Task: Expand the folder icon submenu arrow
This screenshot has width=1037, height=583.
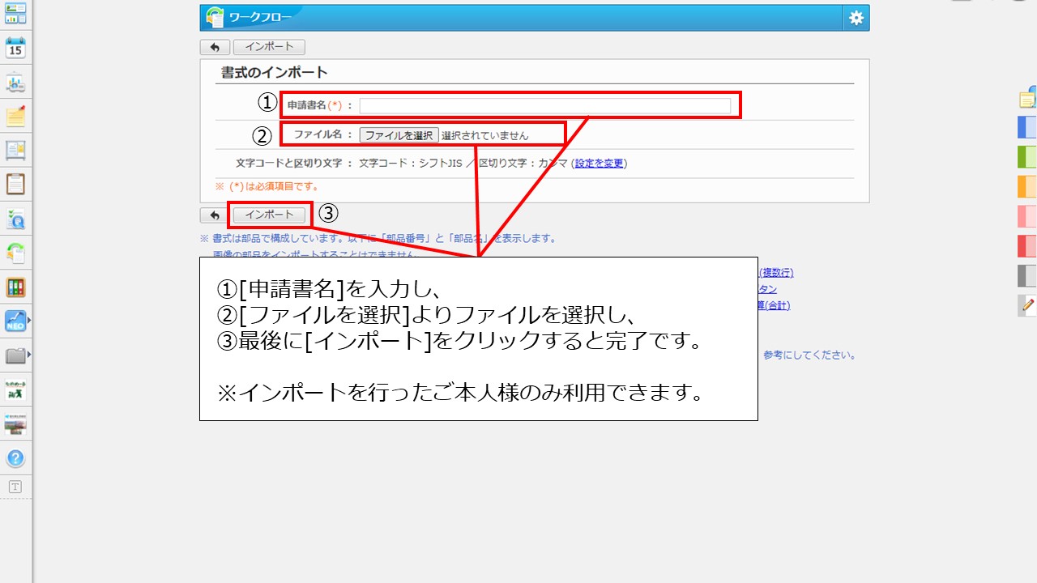Action: coord(30,355)
